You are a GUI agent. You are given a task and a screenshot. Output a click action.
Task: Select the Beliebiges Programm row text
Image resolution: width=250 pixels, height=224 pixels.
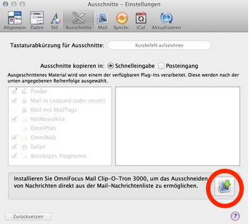(x=58, y=156)
